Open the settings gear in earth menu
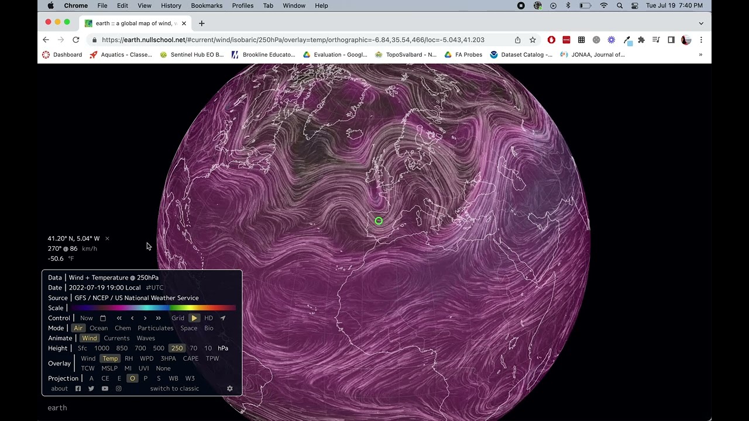 click(x=229, y=388)
